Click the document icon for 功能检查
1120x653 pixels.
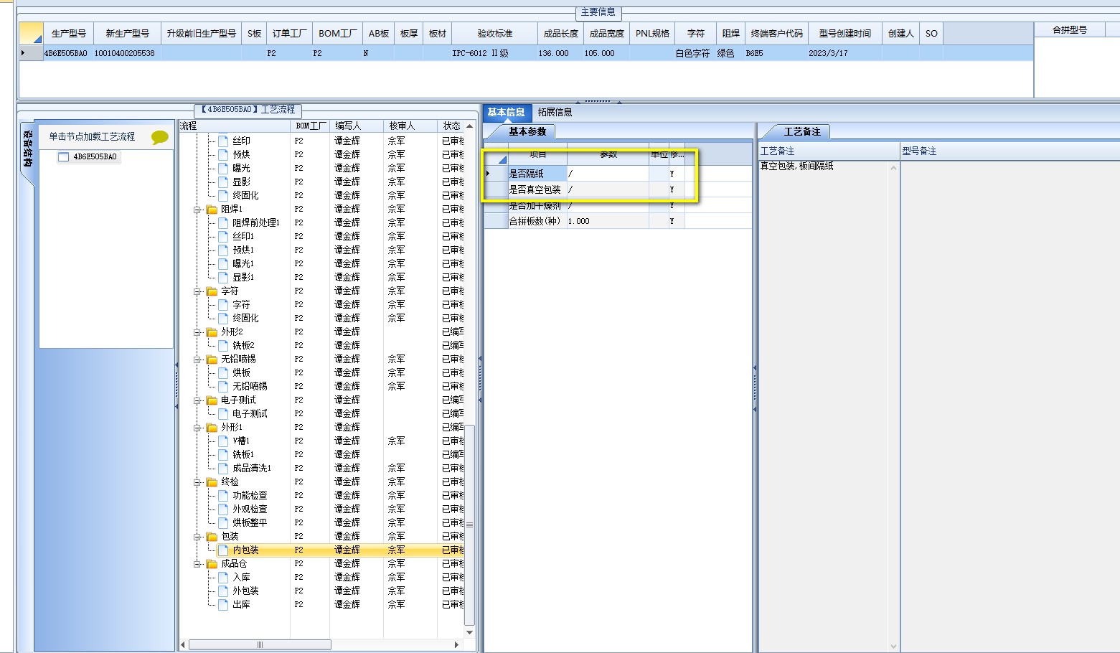click(223, 496)
